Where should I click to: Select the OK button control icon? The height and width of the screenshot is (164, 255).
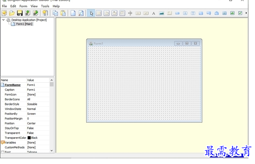tap(138, 13)
